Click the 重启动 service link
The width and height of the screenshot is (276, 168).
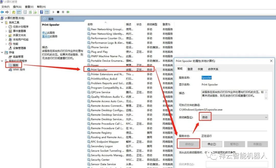(46, 36)
